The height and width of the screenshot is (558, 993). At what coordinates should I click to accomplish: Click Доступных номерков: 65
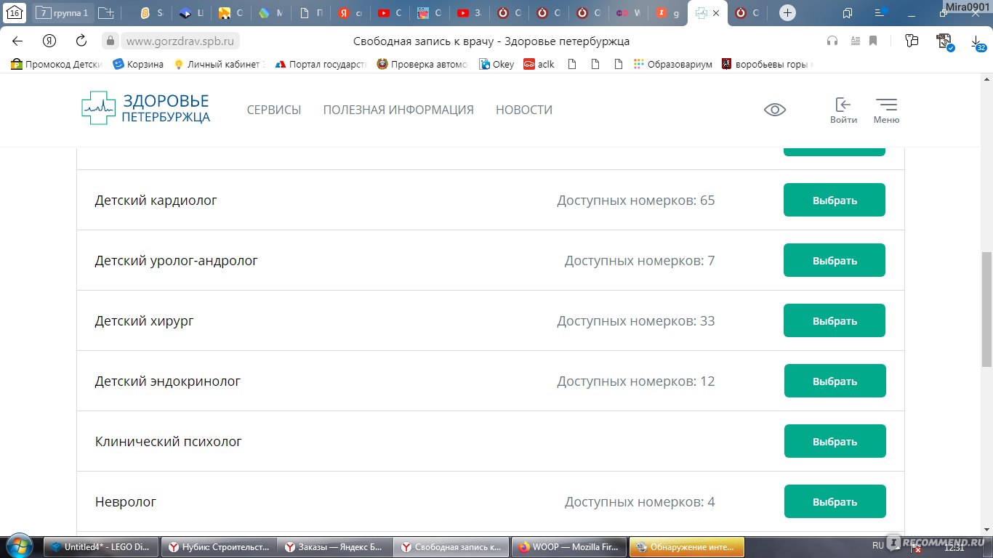pyautogui.click(x=636, y=200)
